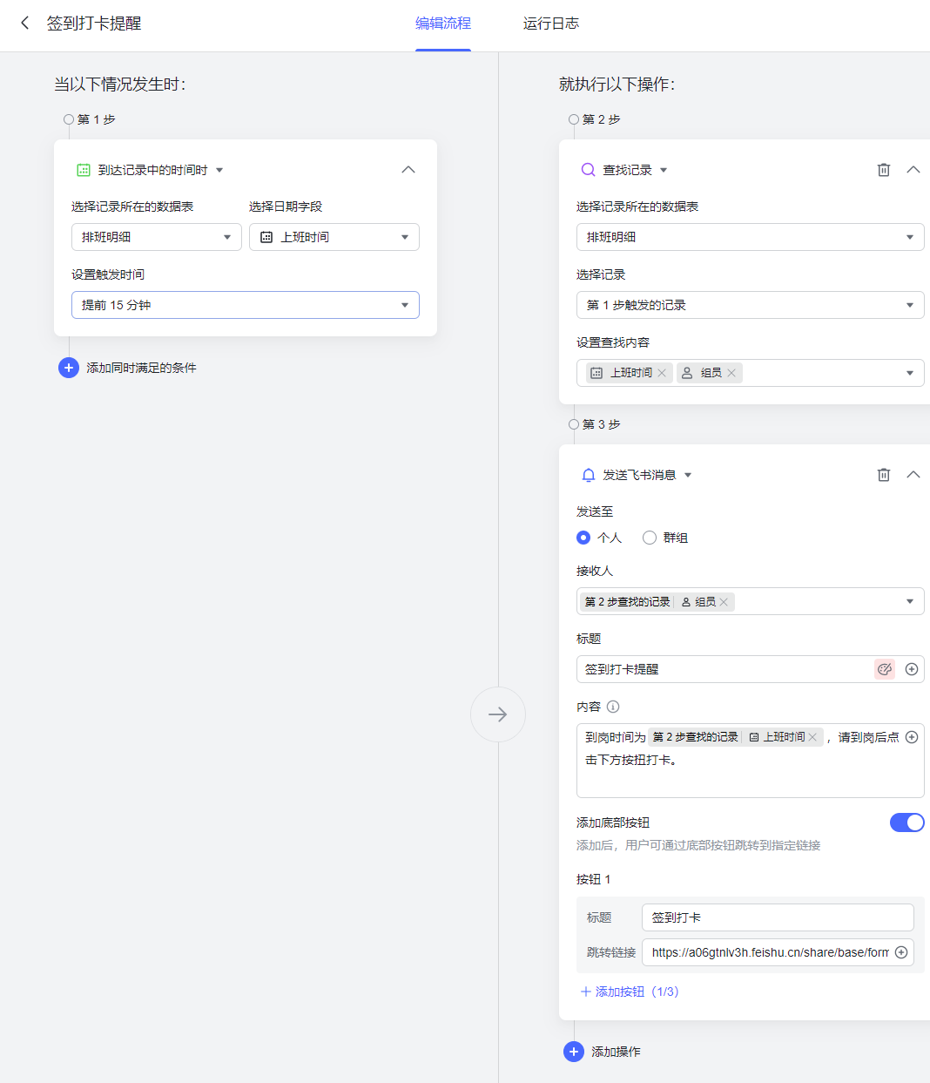Delete the 查找记录 step with trash icon
The image size is (930, 1083).
pos(883,170)
